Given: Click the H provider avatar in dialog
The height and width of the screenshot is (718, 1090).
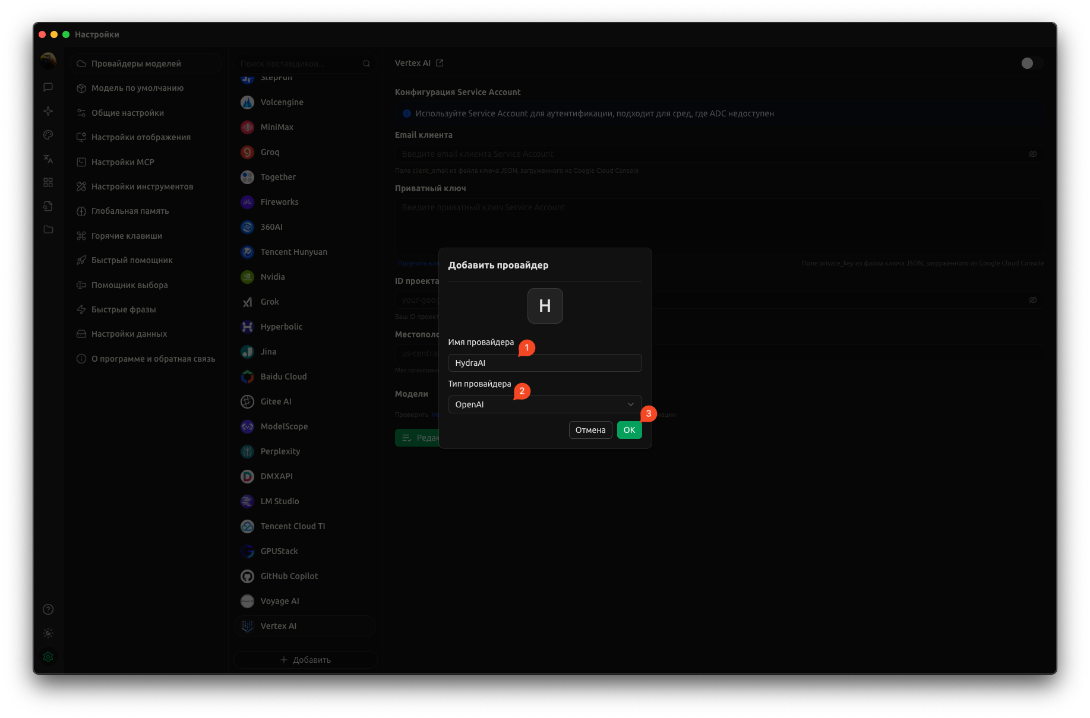Looking at the screenshot, I should point(545,306).
